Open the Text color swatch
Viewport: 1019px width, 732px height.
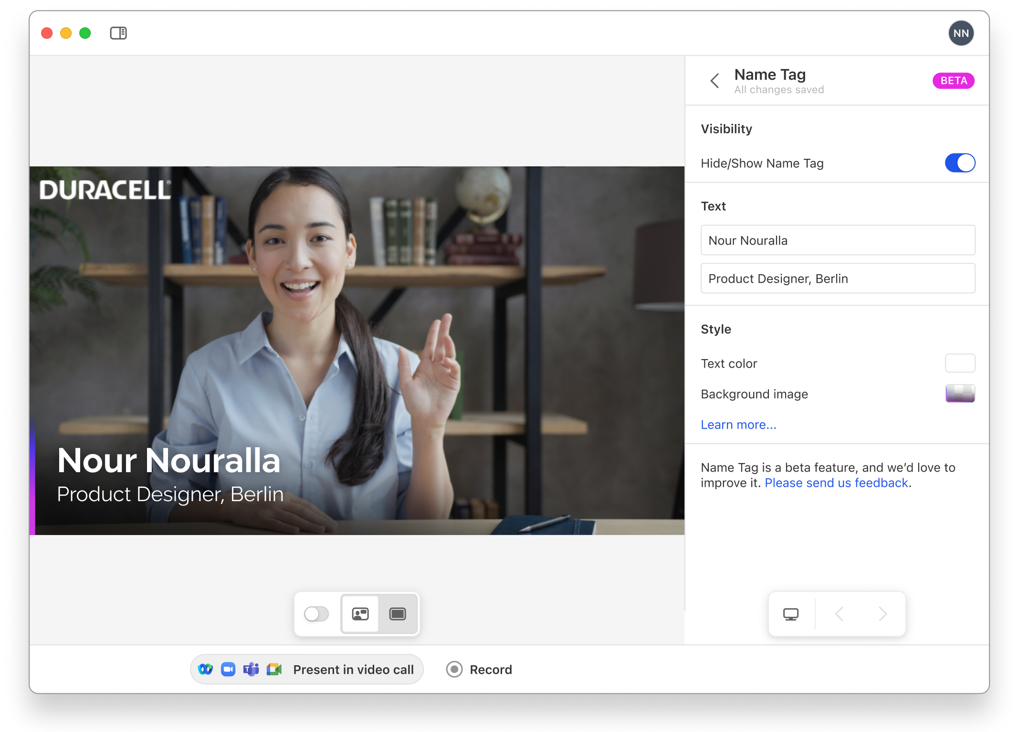click(959, 363)
